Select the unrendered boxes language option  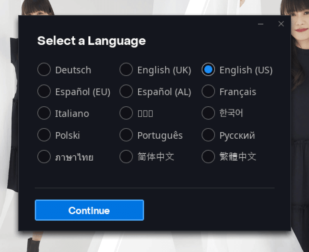click(126, 113)
